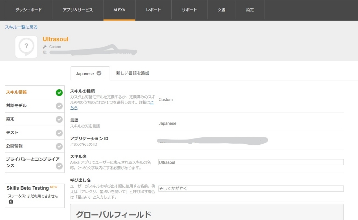Click the gray check beside sidebar 設定
This screenshot has height=220, width=358.
59,119
